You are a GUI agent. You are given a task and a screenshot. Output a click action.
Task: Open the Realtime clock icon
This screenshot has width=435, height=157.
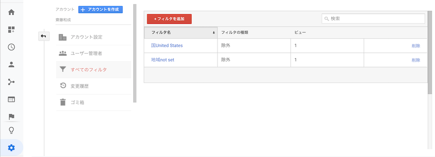[x=11, y=47]
